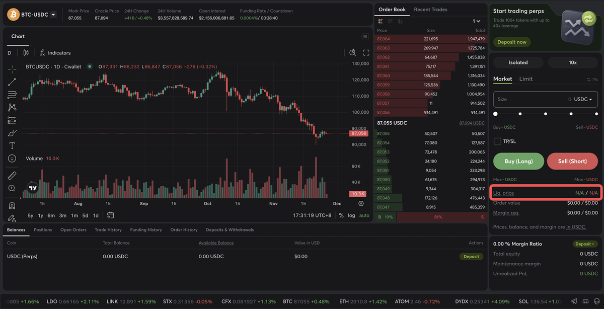Click the middle size slider dot
Image resolution: width=604 pixels, height=309 pixels.
[x=546, y=114]
